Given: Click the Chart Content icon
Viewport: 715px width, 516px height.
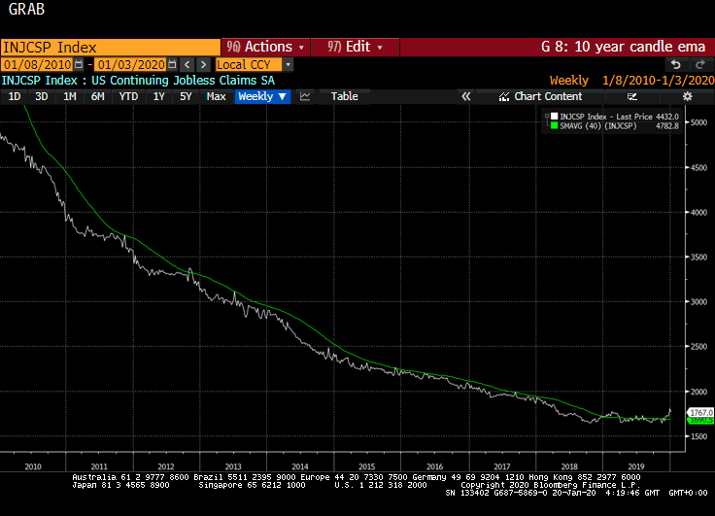Looking at the screenshot, I should [x=503, y=97].
